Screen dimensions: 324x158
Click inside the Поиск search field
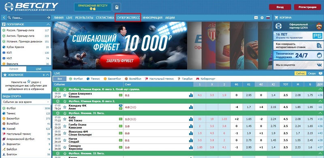[x=27, y=18]
